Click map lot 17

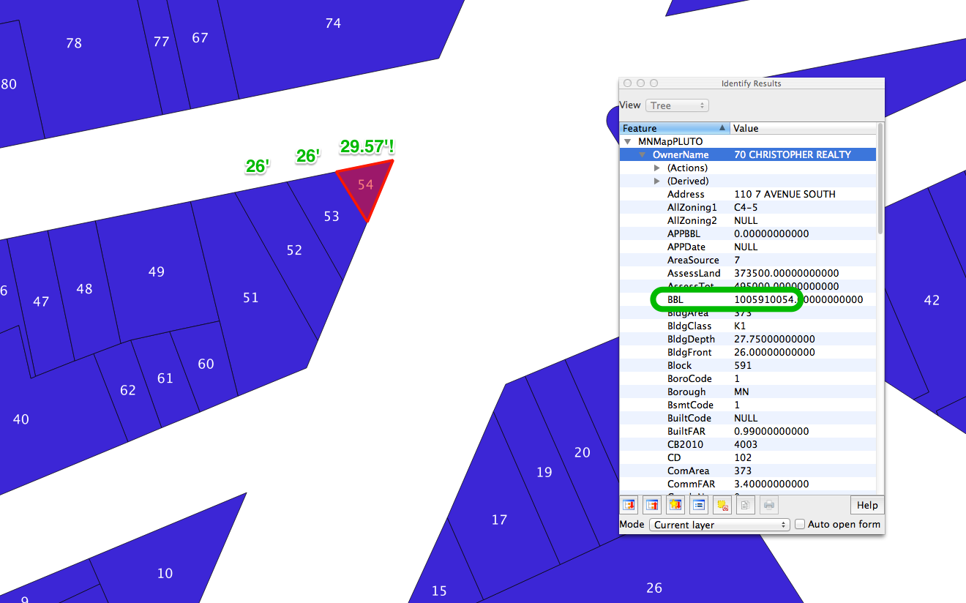click(499, 520)
